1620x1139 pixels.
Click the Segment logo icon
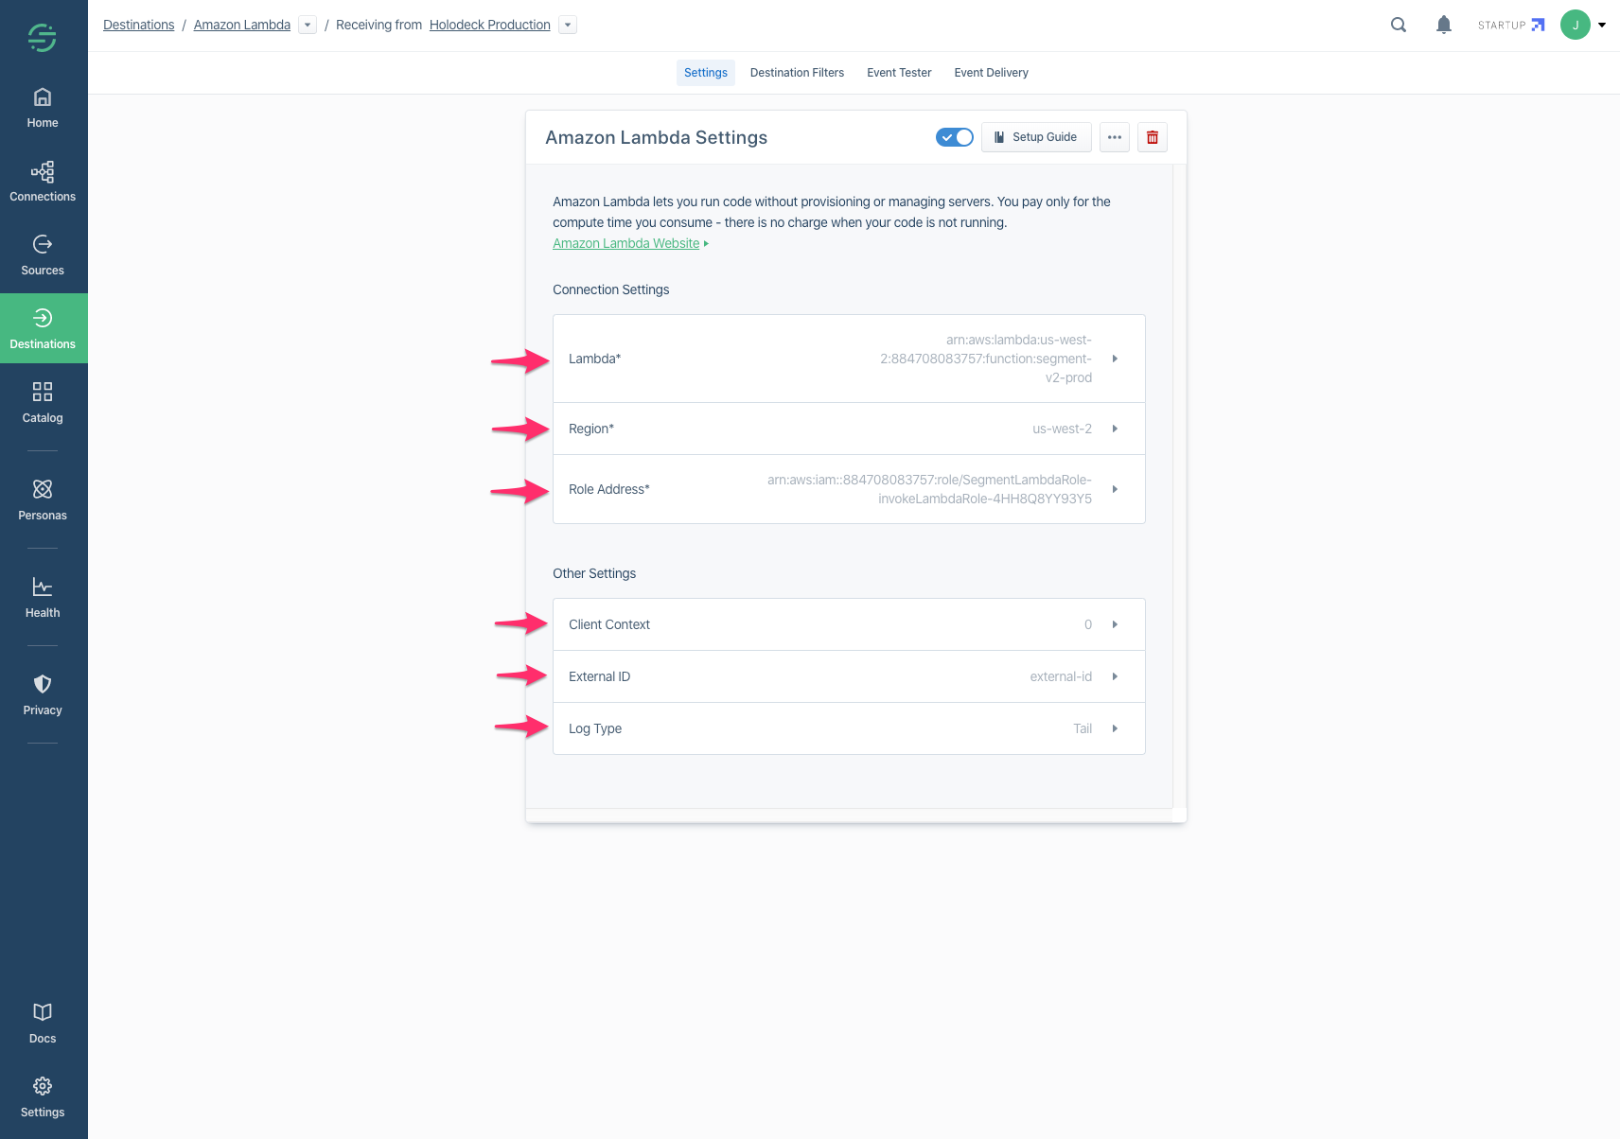42,37
